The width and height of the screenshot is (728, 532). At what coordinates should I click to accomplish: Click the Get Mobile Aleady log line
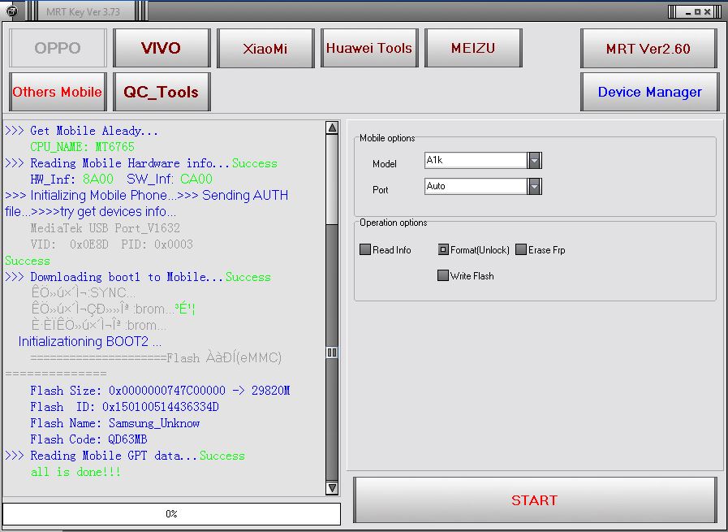(x=82, y=131)
